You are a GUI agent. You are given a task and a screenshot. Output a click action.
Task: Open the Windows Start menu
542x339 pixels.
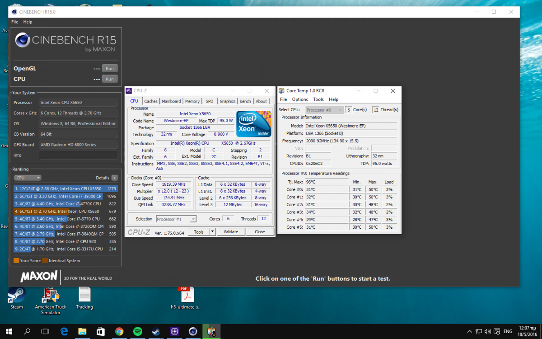pos(8,331)
